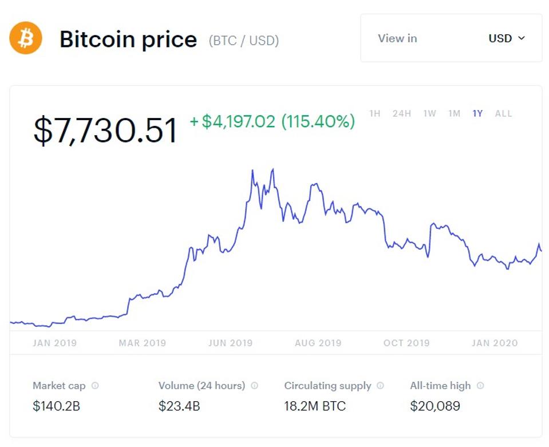Open the USD currency dropdown

click(506, 38)
